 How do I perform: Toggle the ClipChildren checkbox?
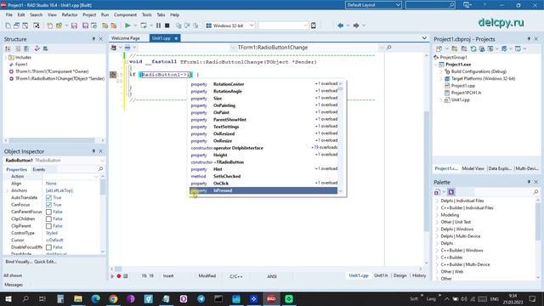[48, 219]
